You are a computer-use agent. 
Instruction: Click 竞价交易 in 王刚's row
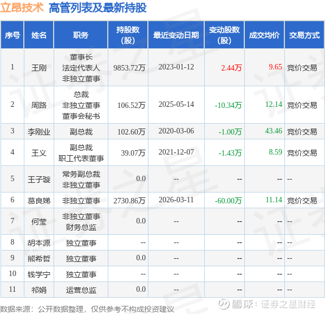click(x=302, y=68)
